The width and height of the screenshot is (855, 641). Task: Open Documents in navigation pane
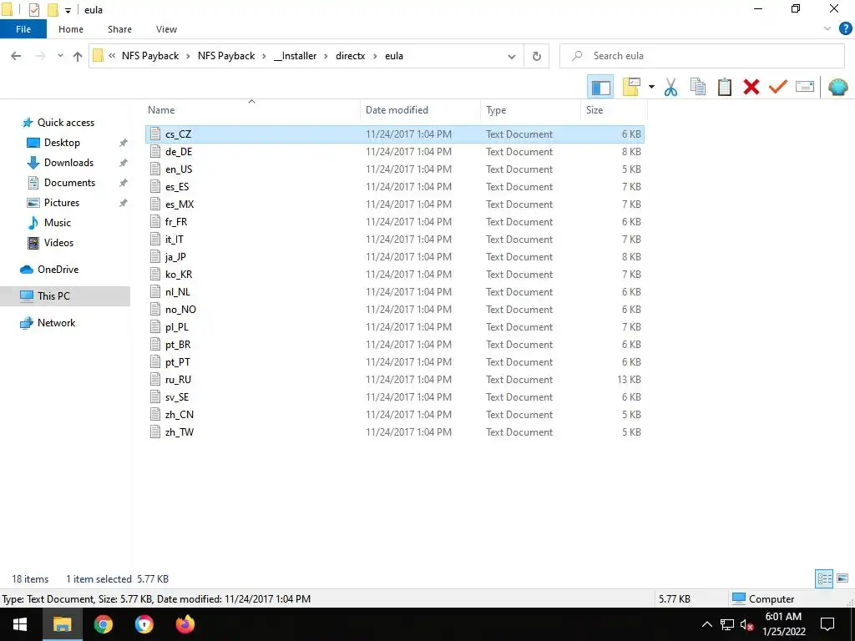69,183
